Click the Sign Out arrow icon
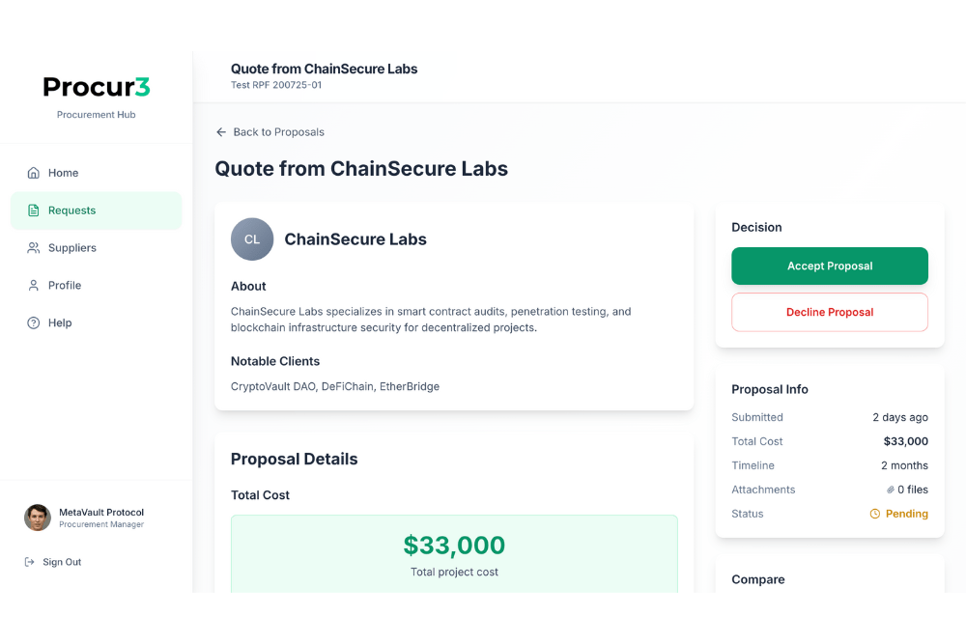The image size is (966, 644). (29, 562)
